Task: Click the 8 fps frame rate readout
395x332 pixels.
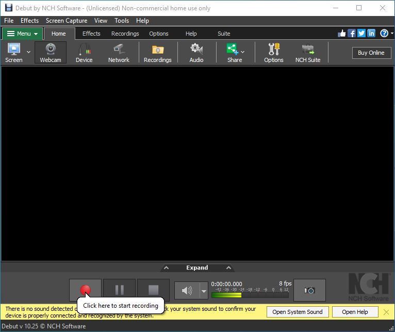Action: [x=285, y=283]
